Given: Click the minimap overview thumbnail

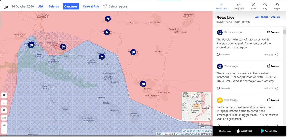Looking at the screenshot, I should point(196,106).
